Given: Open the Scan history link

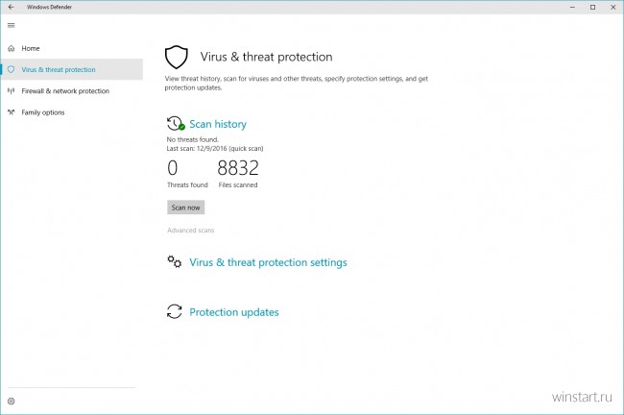Looking at the screenshot, I should (x=218, y=124).
